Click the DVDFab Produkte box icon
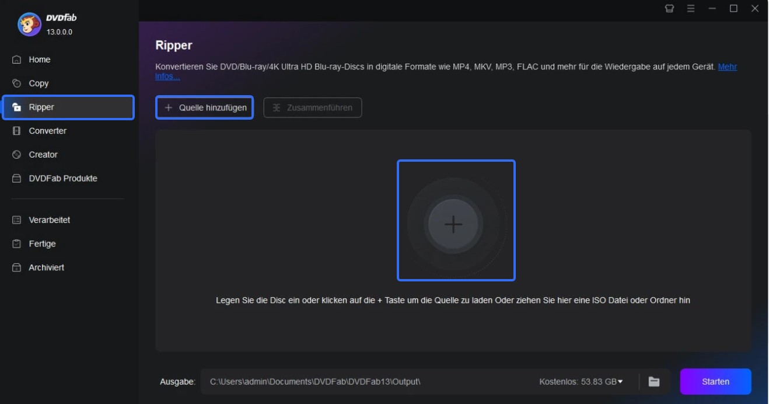 (x=17, y=179)
